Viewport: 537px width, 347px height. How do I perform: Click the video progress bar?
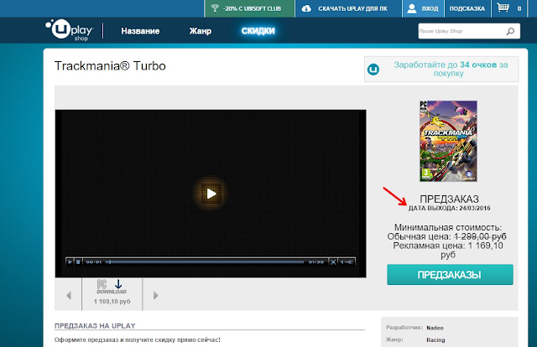tap(206, 262)
